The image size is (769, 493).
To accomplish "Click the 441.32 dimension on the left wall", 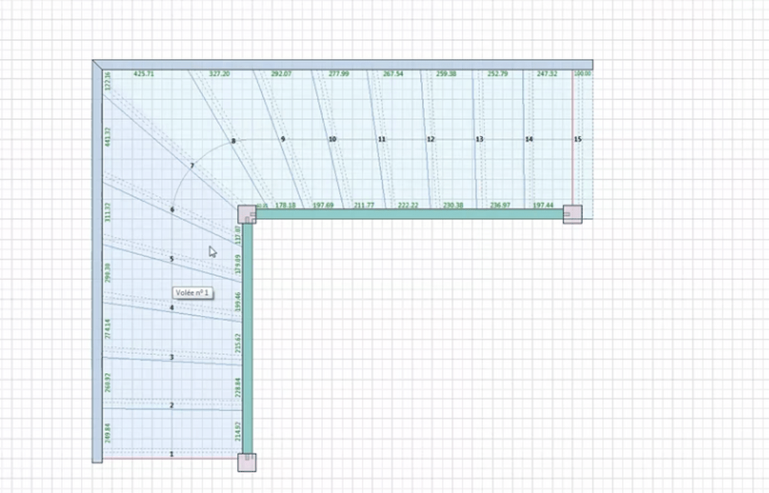I will tap(108, 137).
